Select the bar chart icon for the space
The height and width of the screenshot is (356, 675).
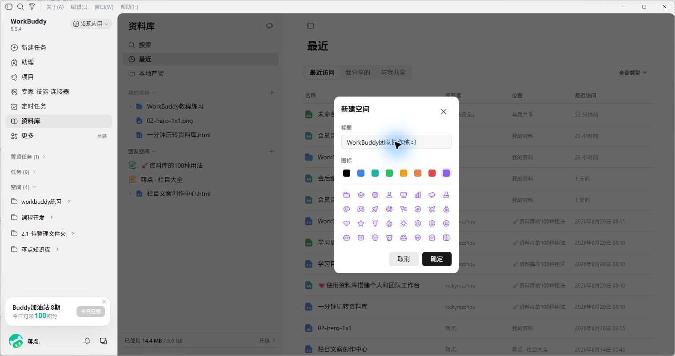point(418,195)
